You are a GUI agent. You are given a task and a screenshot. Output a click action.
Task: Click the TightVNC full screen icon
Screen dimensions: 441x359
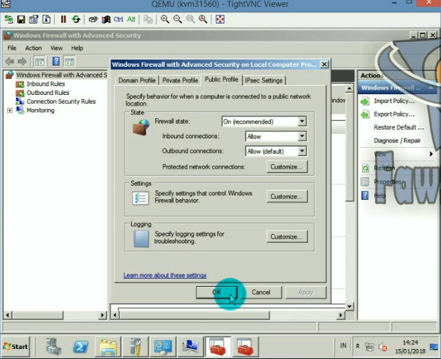click(x=220, y=19)
